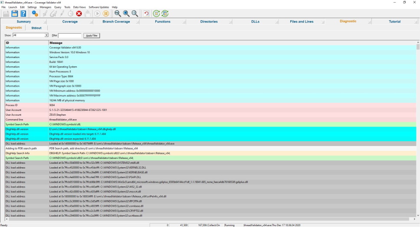Open the Data Views menu
The width and height of the screenshot is (420, 227).
tap(79, 7)
